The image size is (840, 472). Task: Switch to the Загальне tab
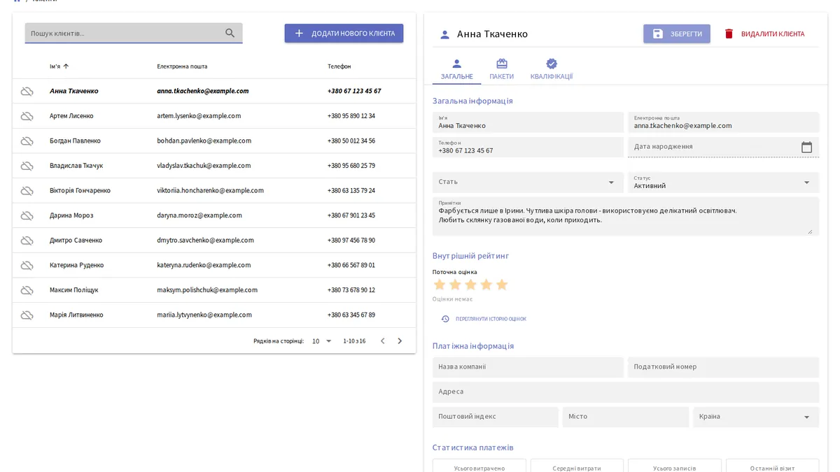point(457,70)
